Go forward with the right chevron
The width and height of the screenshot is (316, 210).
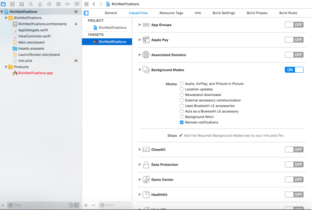[x=101, y=4]
